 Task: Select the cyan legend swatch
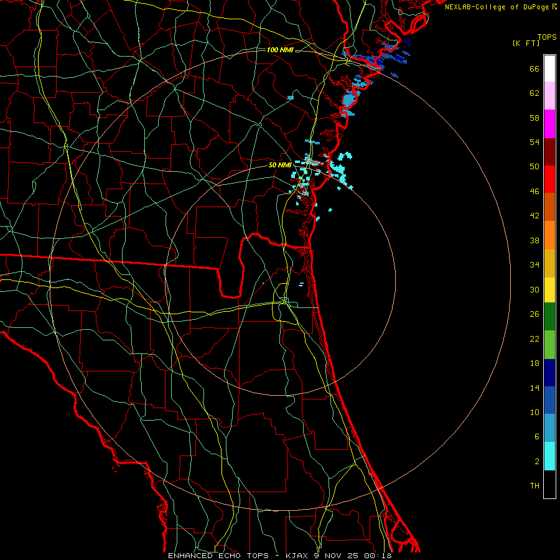coord(549,456)
